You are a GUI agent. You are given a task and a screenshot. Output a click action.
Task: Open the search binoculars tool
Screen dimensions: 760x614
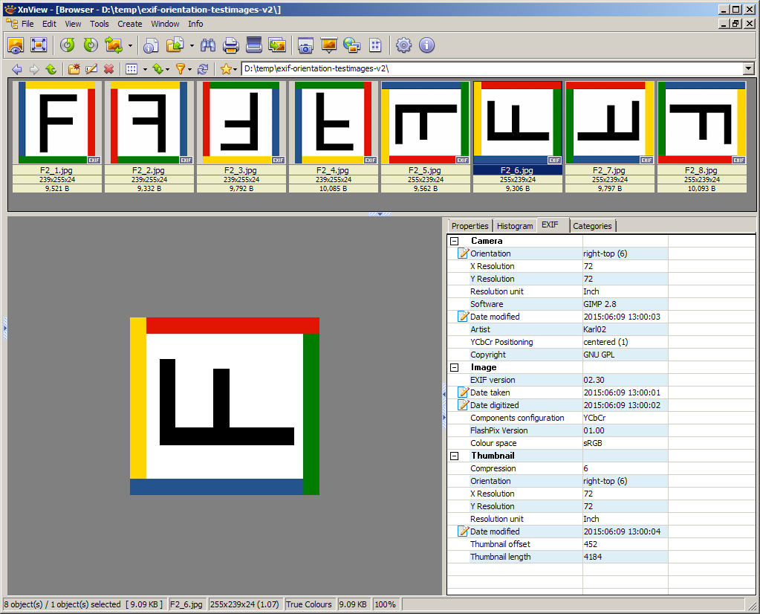point(208,45)
